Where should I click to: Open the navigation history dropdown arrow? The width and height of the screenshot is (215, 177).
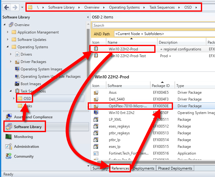pyautogui.click(x=22, y=7)
